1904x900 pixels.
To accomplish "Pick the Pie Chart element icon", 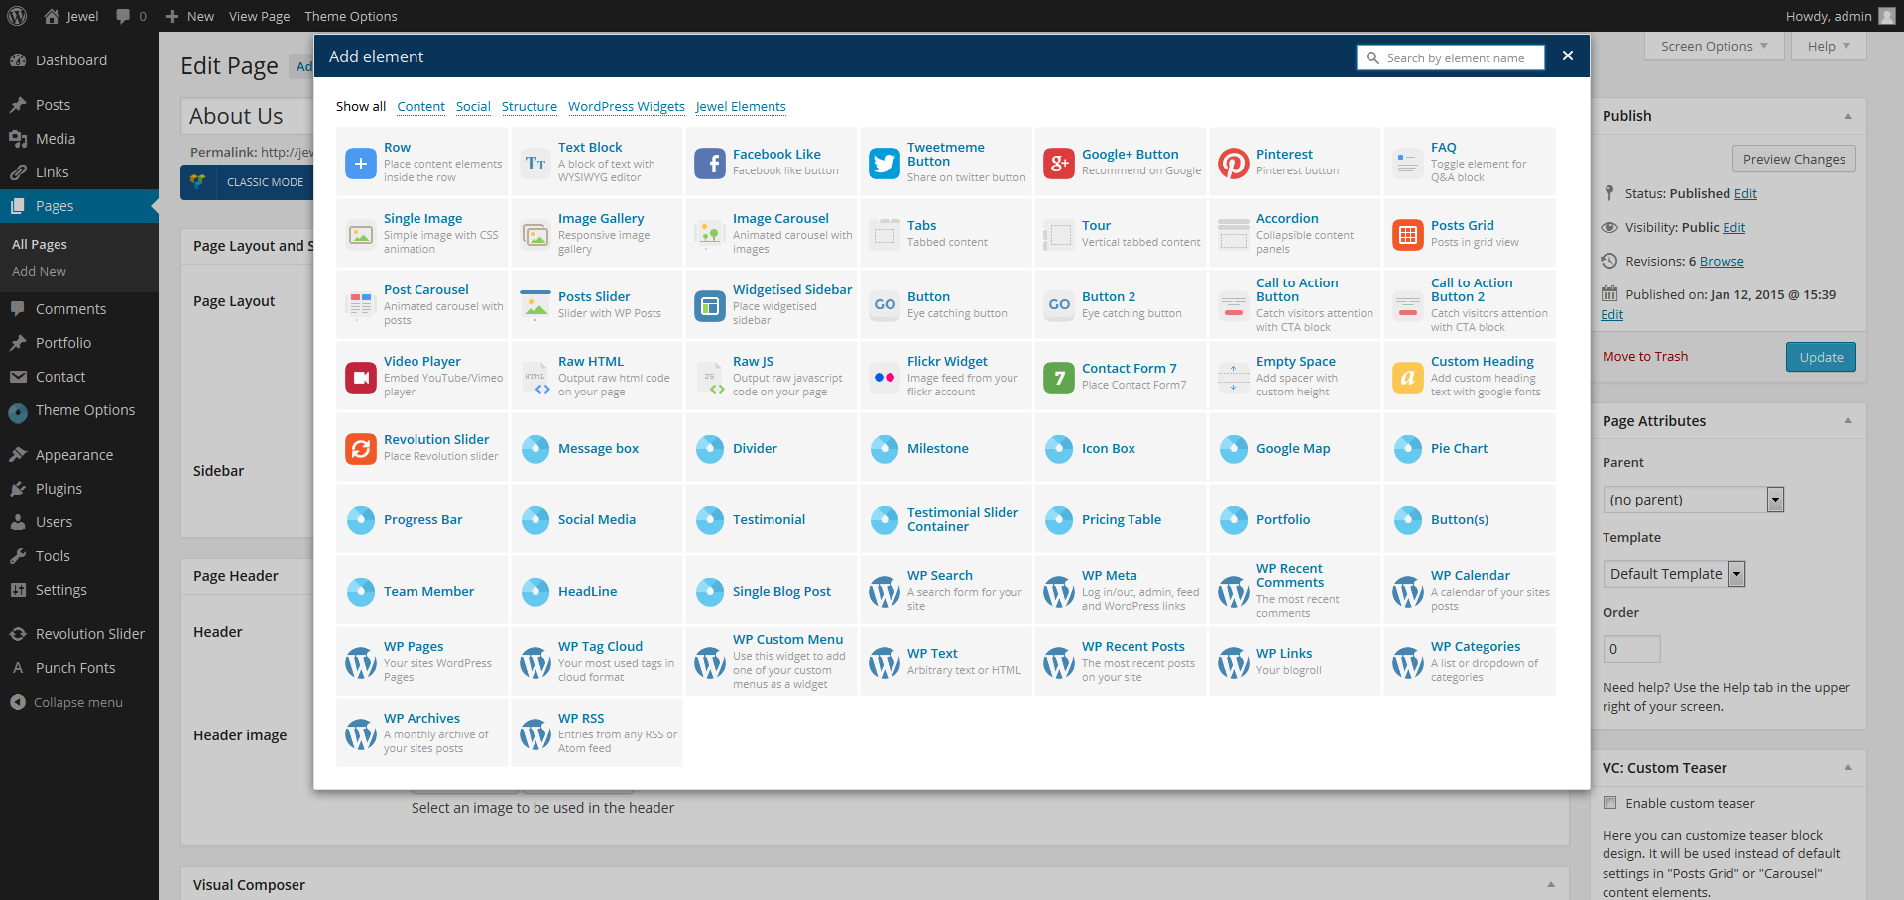I will [x=1408, y=448].
